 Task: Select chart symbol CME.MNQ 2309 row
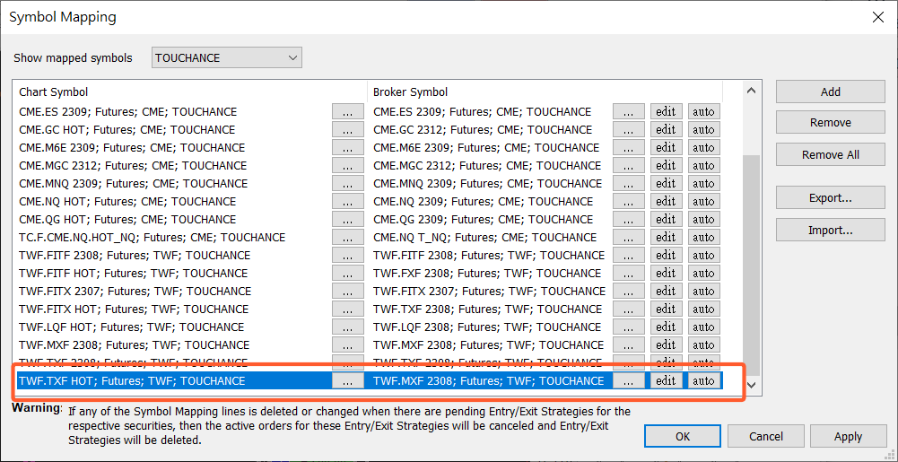[133, 184]
